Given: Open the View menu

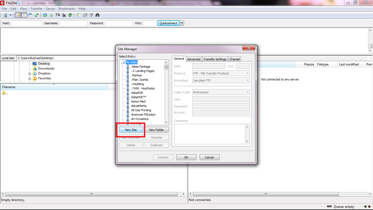Looking at the screenshot, I should click(23, 9).
